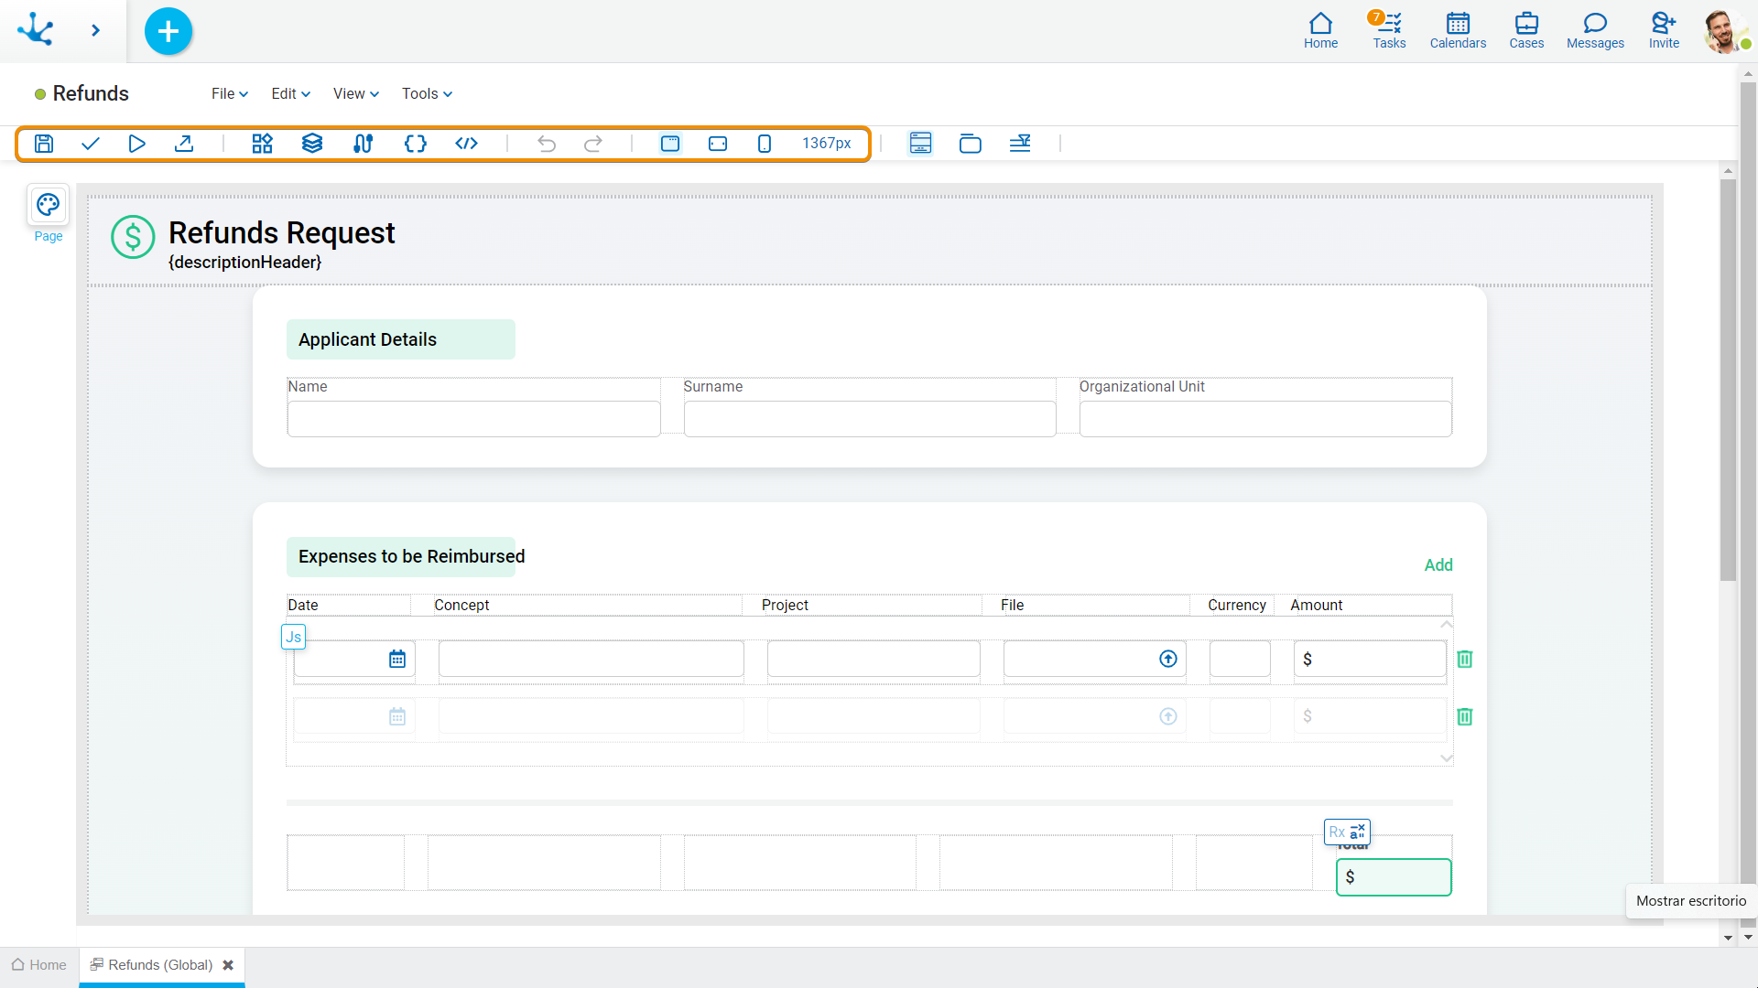Click the Project field in first expense row
The image size is (1758, 988).
pyautogui.click(x=874, y=660)
